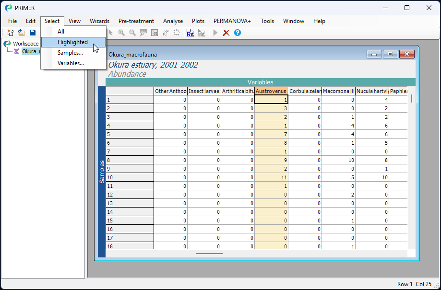Click the zoom out magnifier icon
441x290 pixels.
(x=132, y=33)
